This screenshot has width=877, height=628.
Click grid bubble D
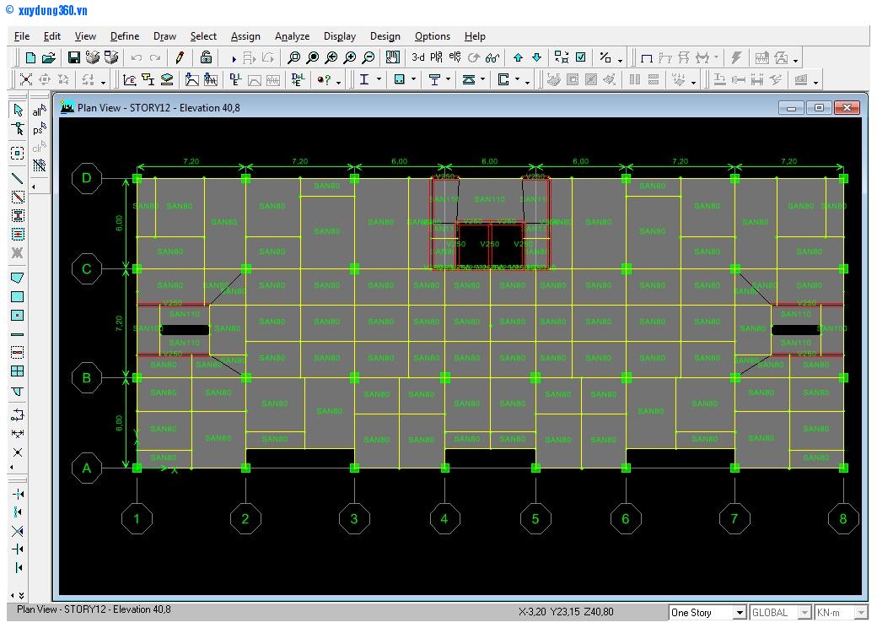[x=87, y=178]
